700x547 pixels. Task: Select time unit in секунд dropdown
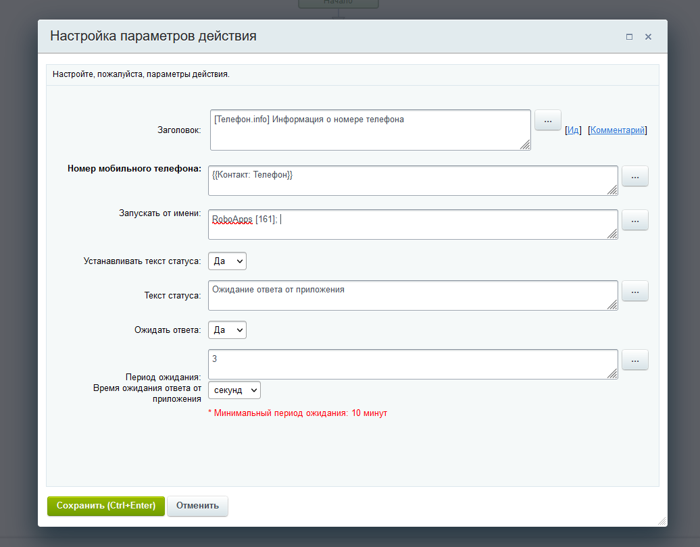[x=234, y=390]
